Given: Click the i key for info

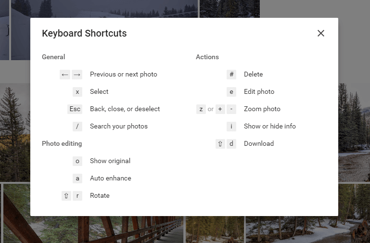Looking at the screenshot, I should 231,127.
